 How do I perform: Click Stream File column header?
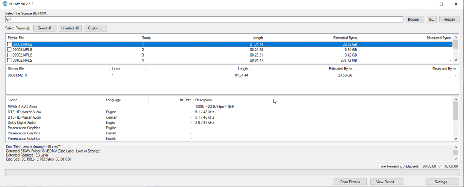[x=58, y=69]
